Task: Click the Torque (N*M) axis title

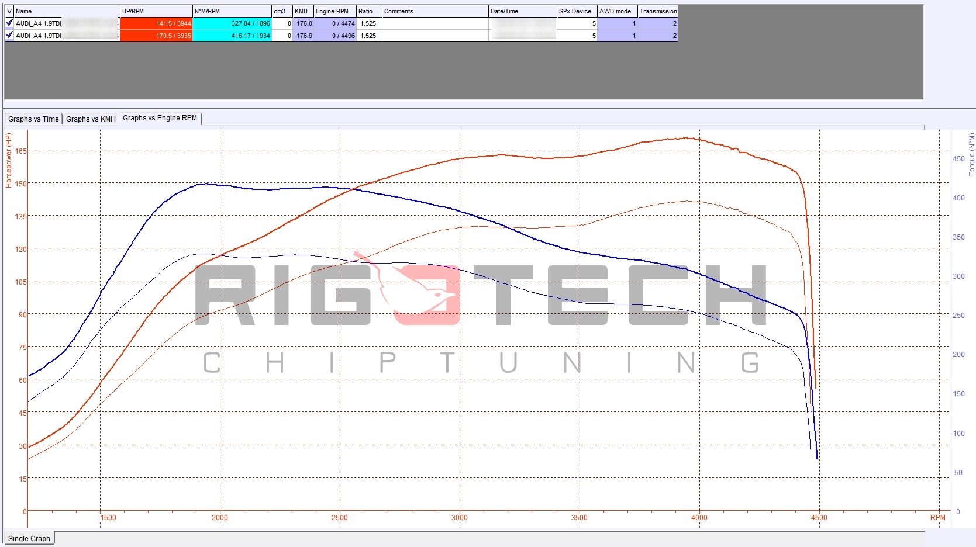Action: pos(971,154)
